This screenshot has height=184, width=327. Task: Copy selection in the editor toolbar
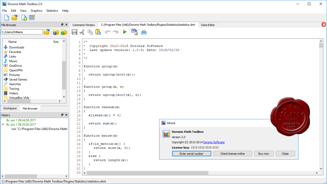tap(90, 32)
